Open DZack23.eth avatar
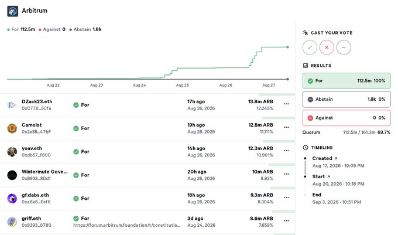Screen dimensions: 398x235 pyautogui.click(x=12, y=105)
